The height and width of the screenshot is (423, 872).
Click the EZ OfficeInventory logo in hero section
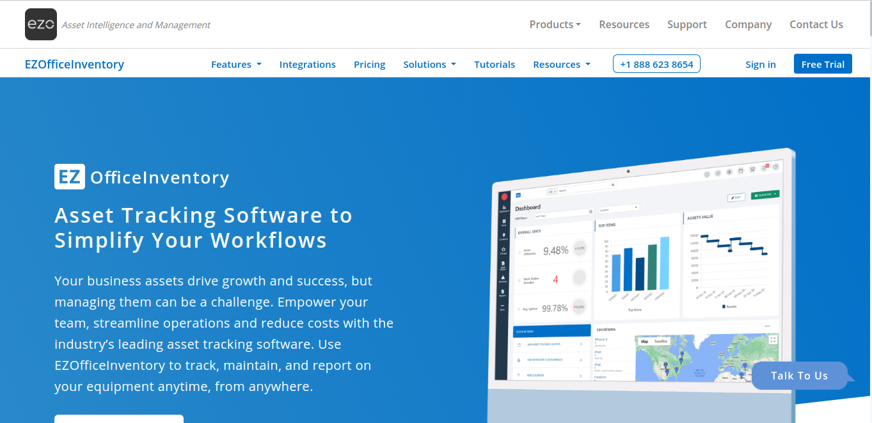pos(141,177)
